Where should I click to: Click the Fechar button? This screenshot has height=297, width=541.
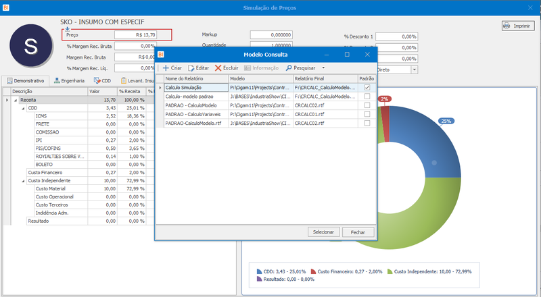point(358,232)
